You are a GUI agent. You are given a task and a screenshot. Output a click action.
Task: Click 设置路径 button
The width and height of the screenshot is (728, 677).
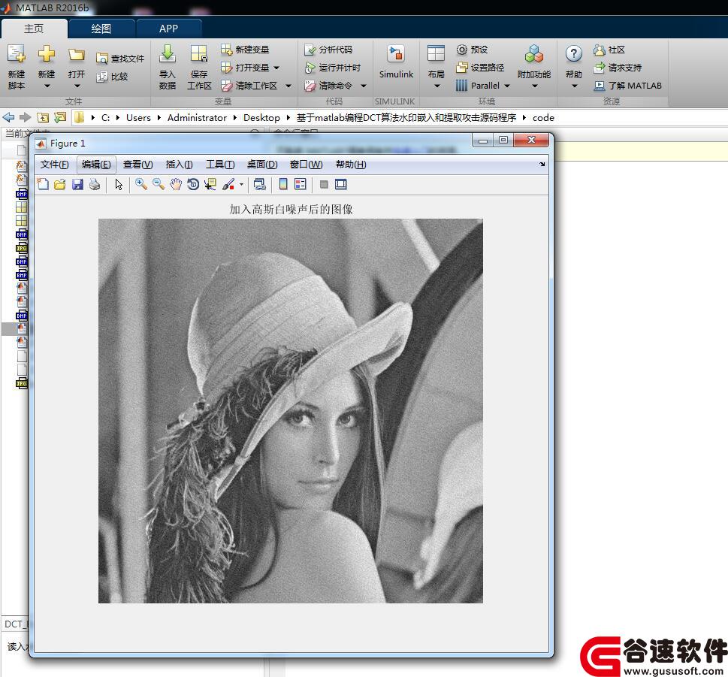(x=480, y=68)
